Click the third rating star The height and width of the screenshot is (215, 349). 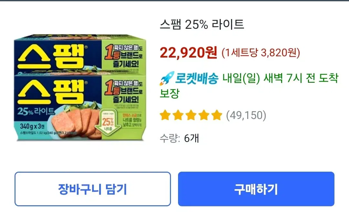coord(191,115)
